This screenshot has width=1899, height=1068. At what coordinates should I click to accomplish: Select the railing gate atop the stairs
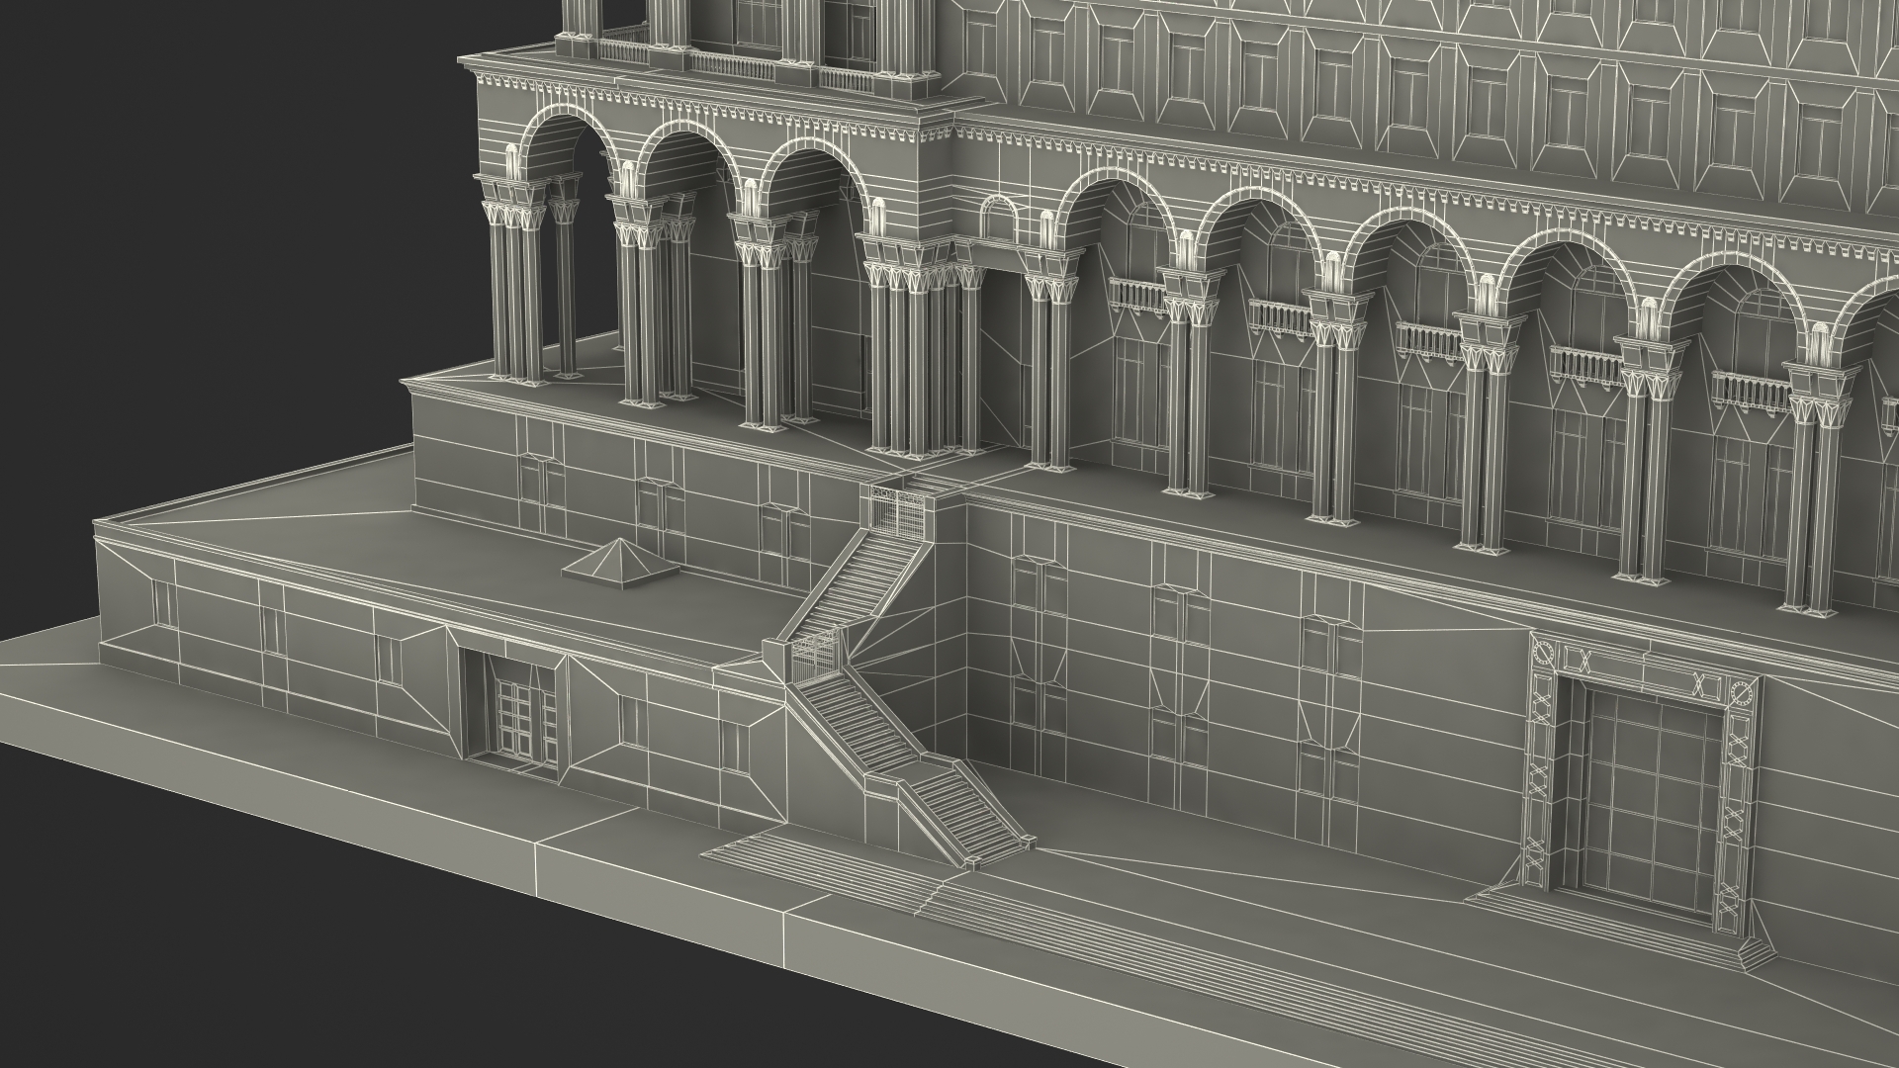[897, 510]
